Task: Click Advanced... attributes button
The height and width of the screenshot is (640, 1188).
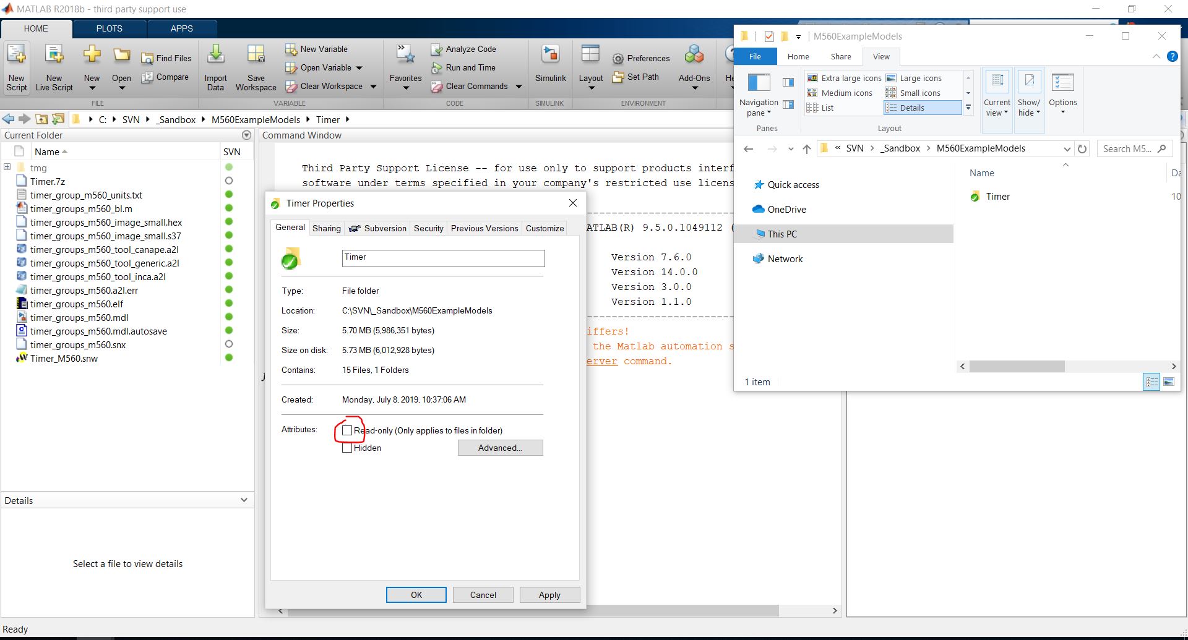Action: pos(500,448)
